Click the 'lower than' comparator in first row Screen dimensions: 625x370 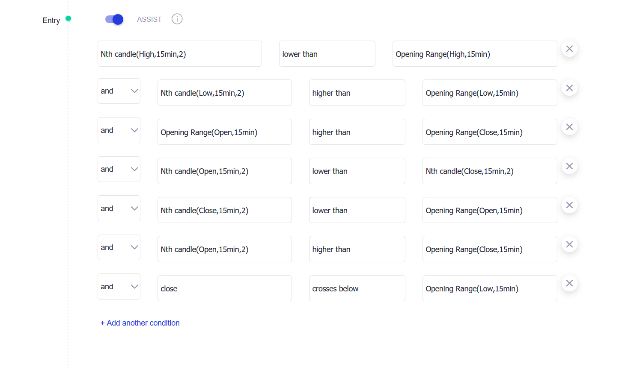(x=327, y=54)
